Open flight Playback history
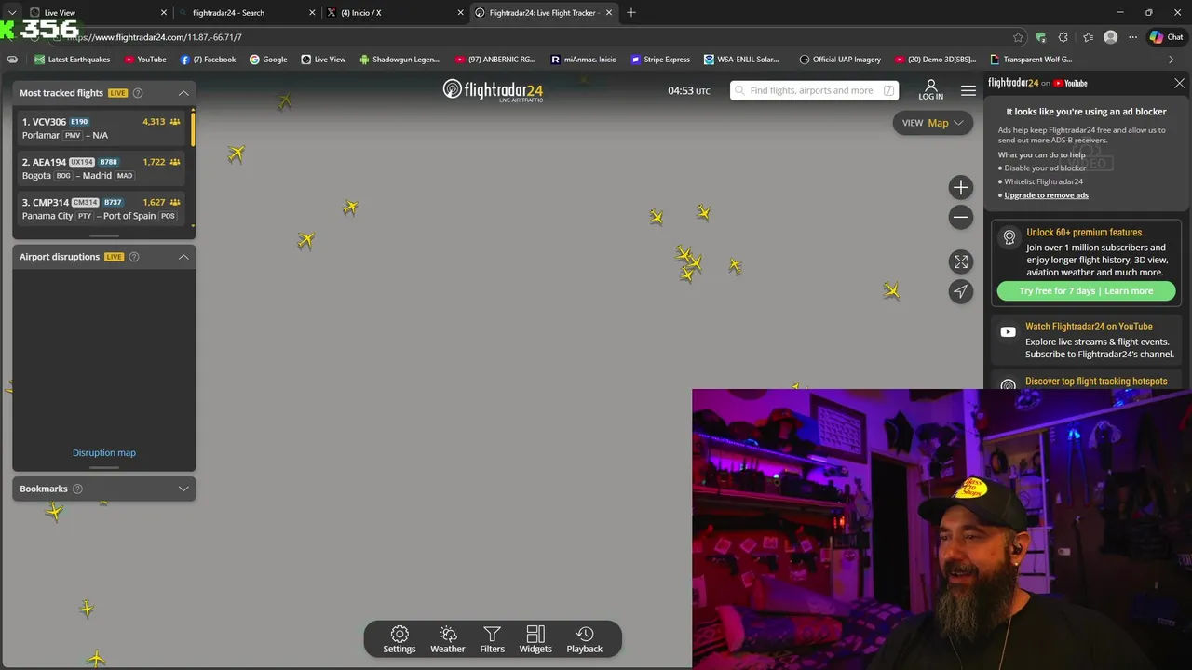Image resolution: width=1192 pixels, height=670 pixels. pyautogui.click(x=585, y=639)
